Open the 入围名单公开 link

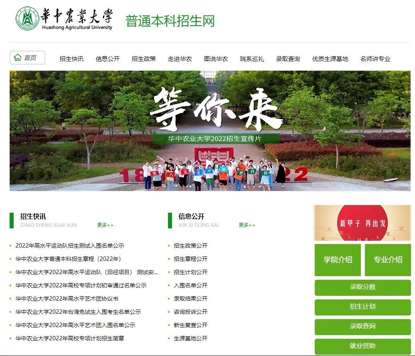(190, 285)
